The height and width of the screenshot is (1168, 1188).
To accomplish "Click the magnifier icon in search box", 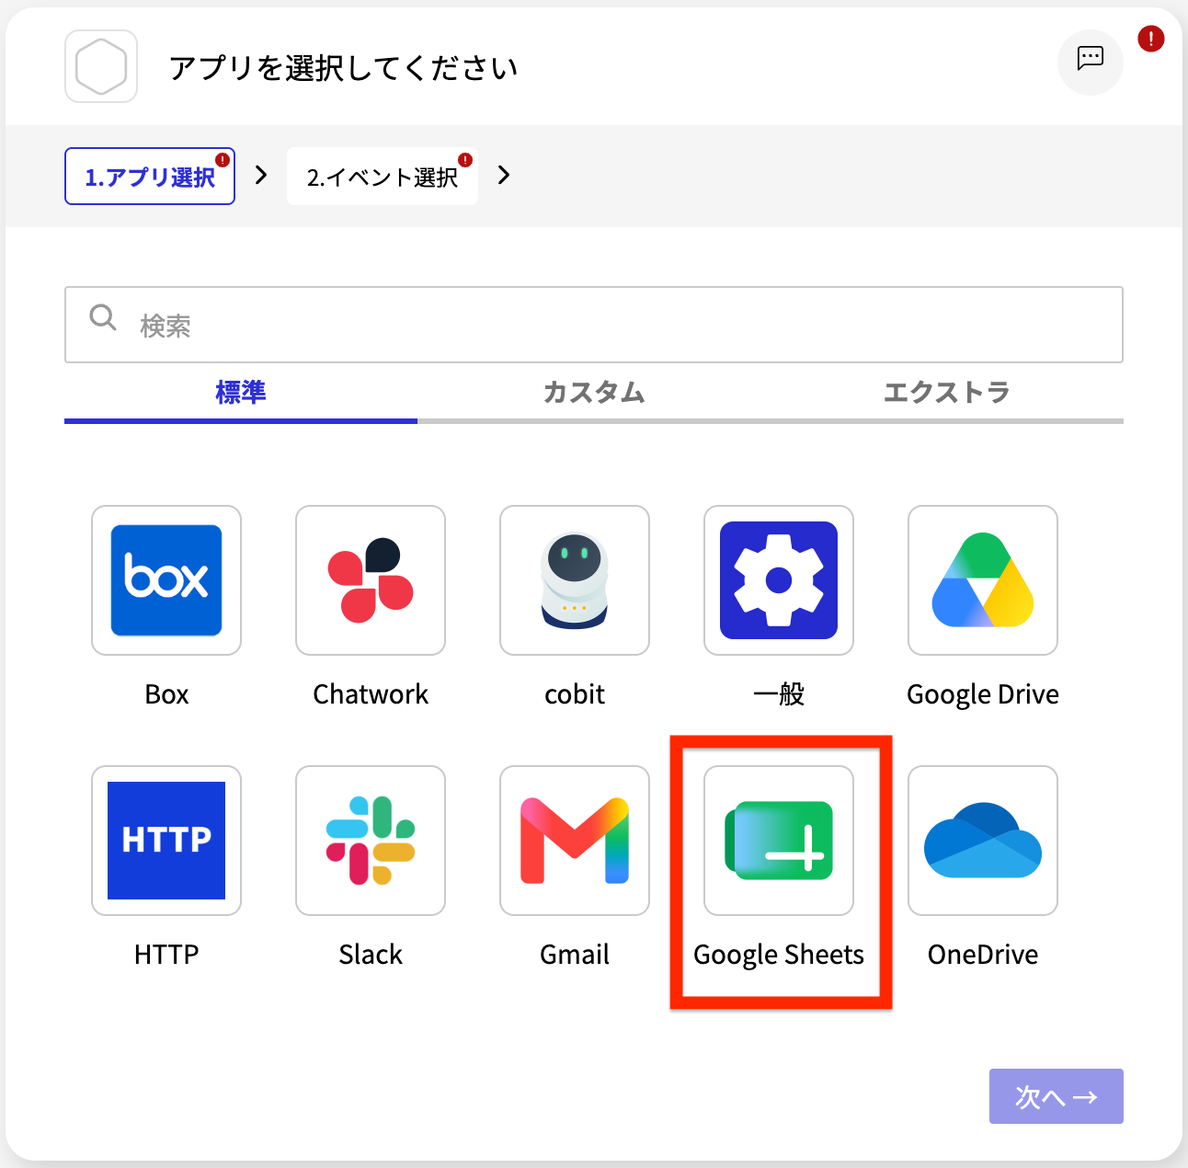I will (103, 318).
